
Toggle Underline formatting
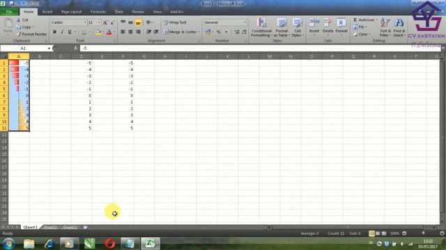click(x=70, y=32)
